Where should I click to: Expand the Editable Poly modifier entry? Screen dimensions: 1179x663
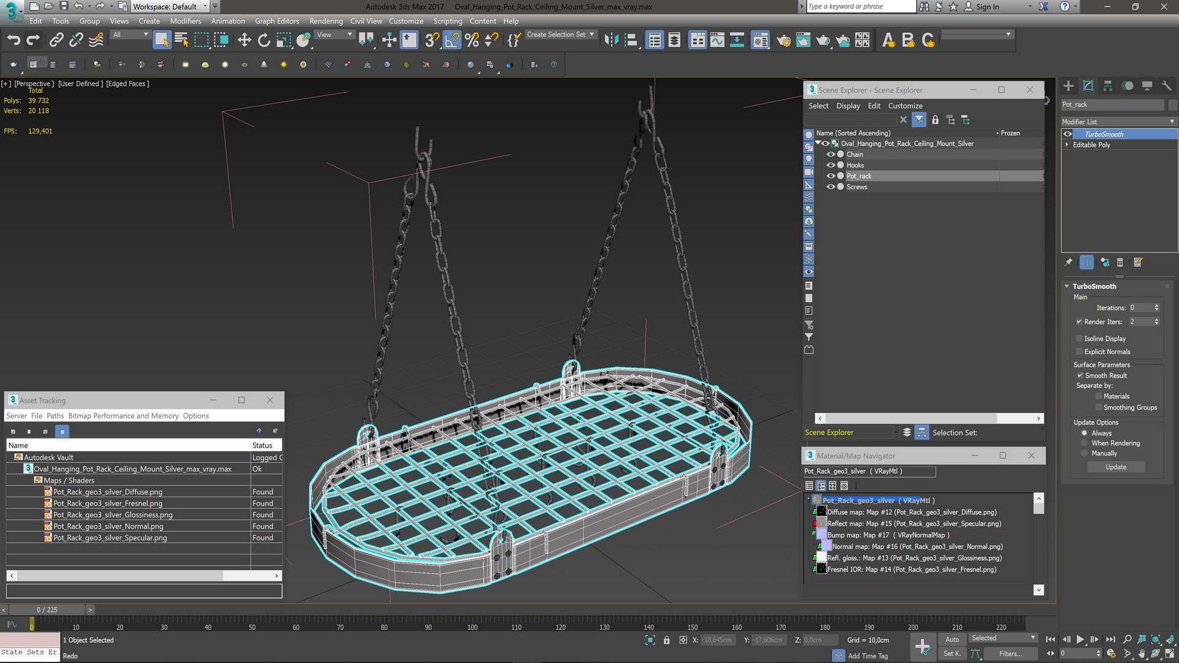point(1067,145)
